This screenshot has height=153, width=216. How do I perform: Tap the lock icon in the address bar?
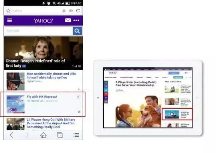(x=64, y=11)
